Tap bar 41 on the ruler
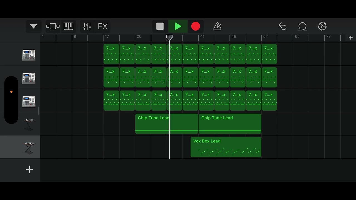The width and height of the screenshot is (356, 200). [x=202, y=36]
